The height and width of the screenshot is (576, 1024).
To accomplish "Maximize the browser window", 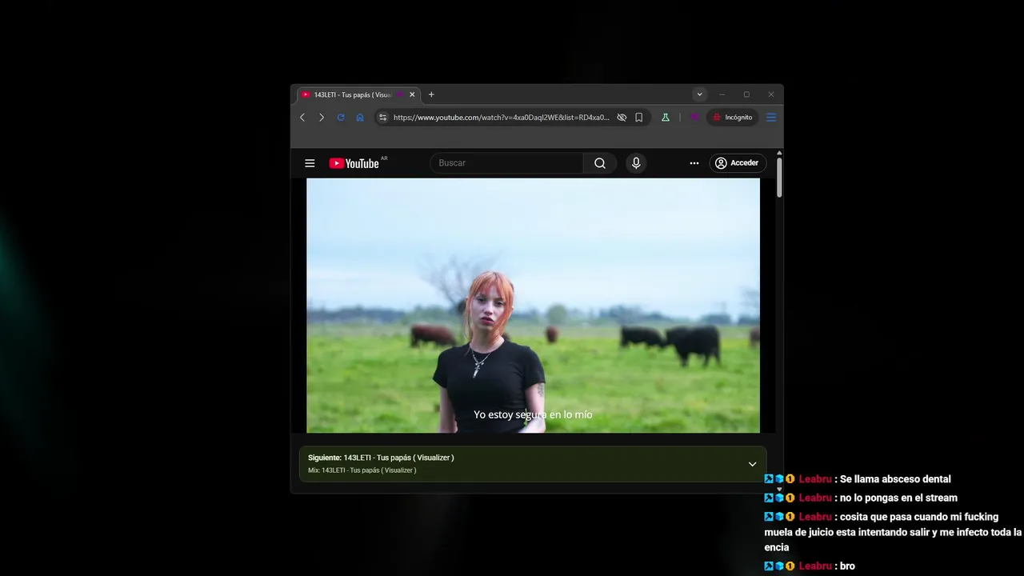I will (x=746, y=94).
